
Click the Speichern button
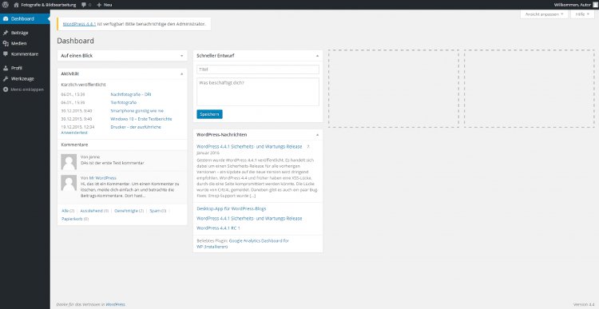point(209,114)
